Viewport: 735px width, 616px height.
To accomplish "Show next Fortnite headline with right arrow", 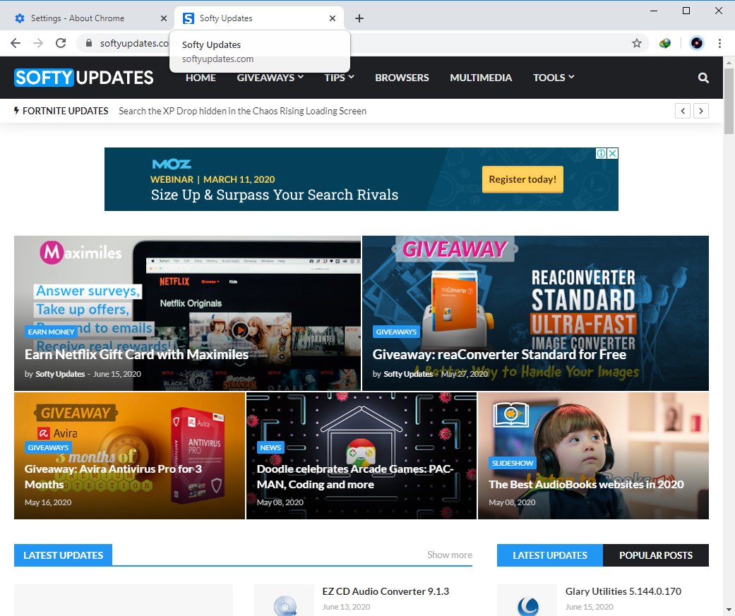I will 701,111.
